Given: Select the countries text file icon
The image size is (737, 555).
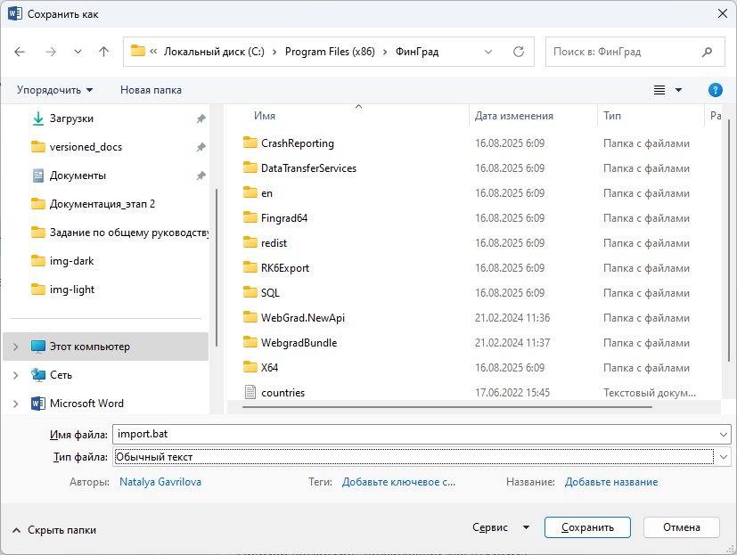Looking at the screenshot, I should click(x=250, y=393).
